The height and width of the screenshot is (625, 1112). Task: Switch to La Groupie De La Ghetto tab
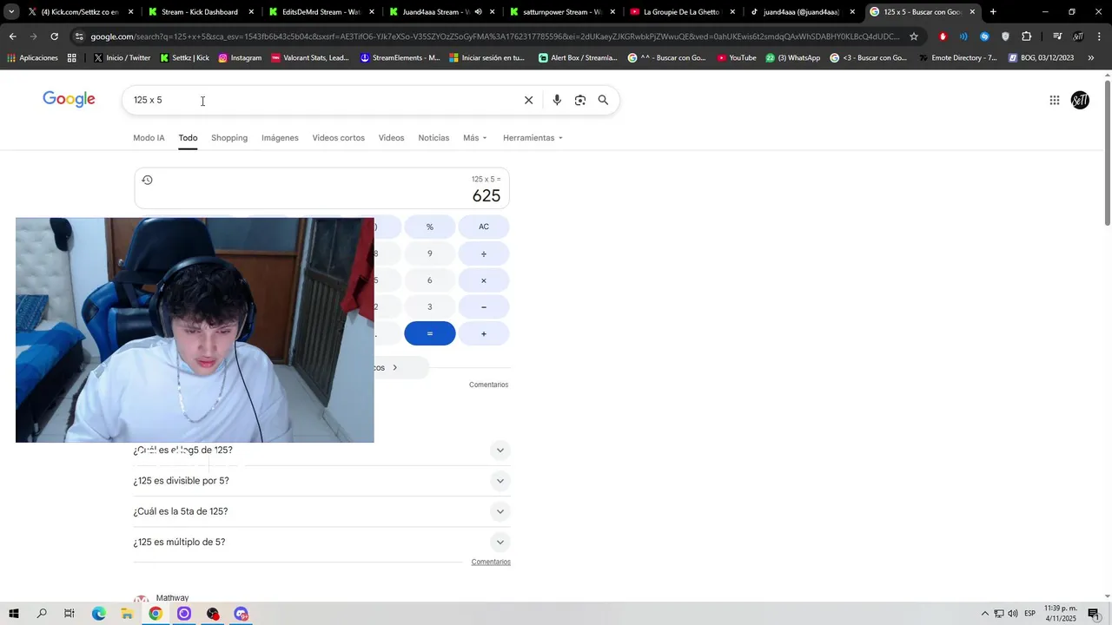[x=682, y=12]
